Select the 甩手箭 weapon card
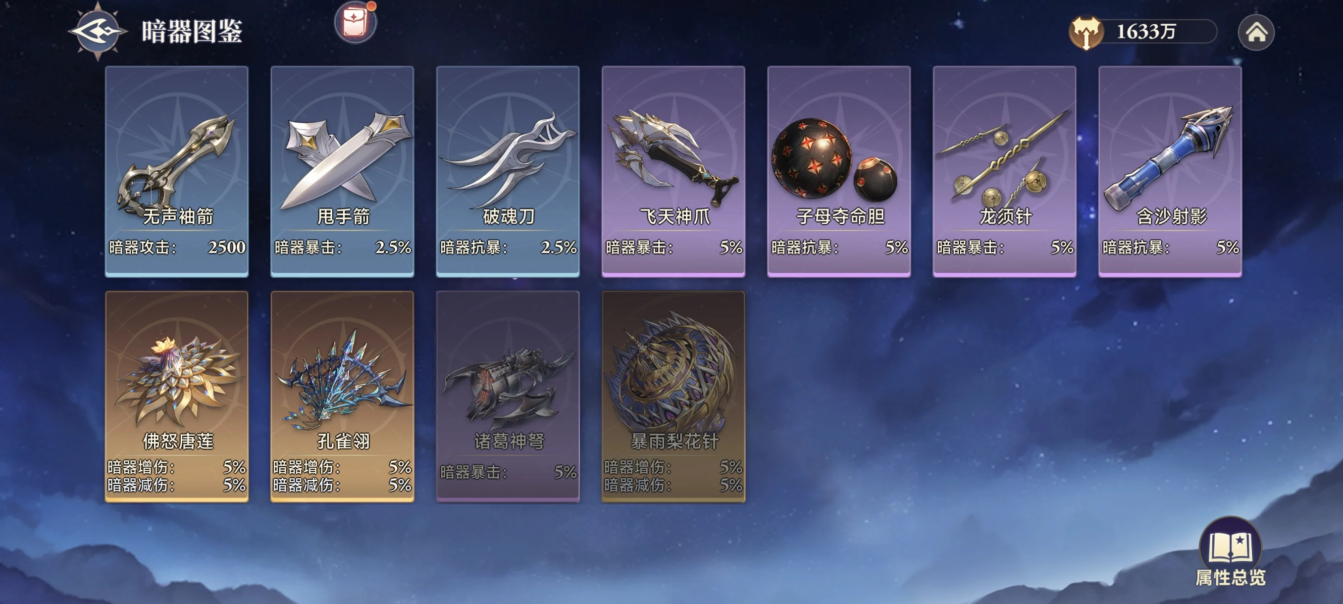Image resolution: width=1343 pixels, height=604 pixels. 343,171
